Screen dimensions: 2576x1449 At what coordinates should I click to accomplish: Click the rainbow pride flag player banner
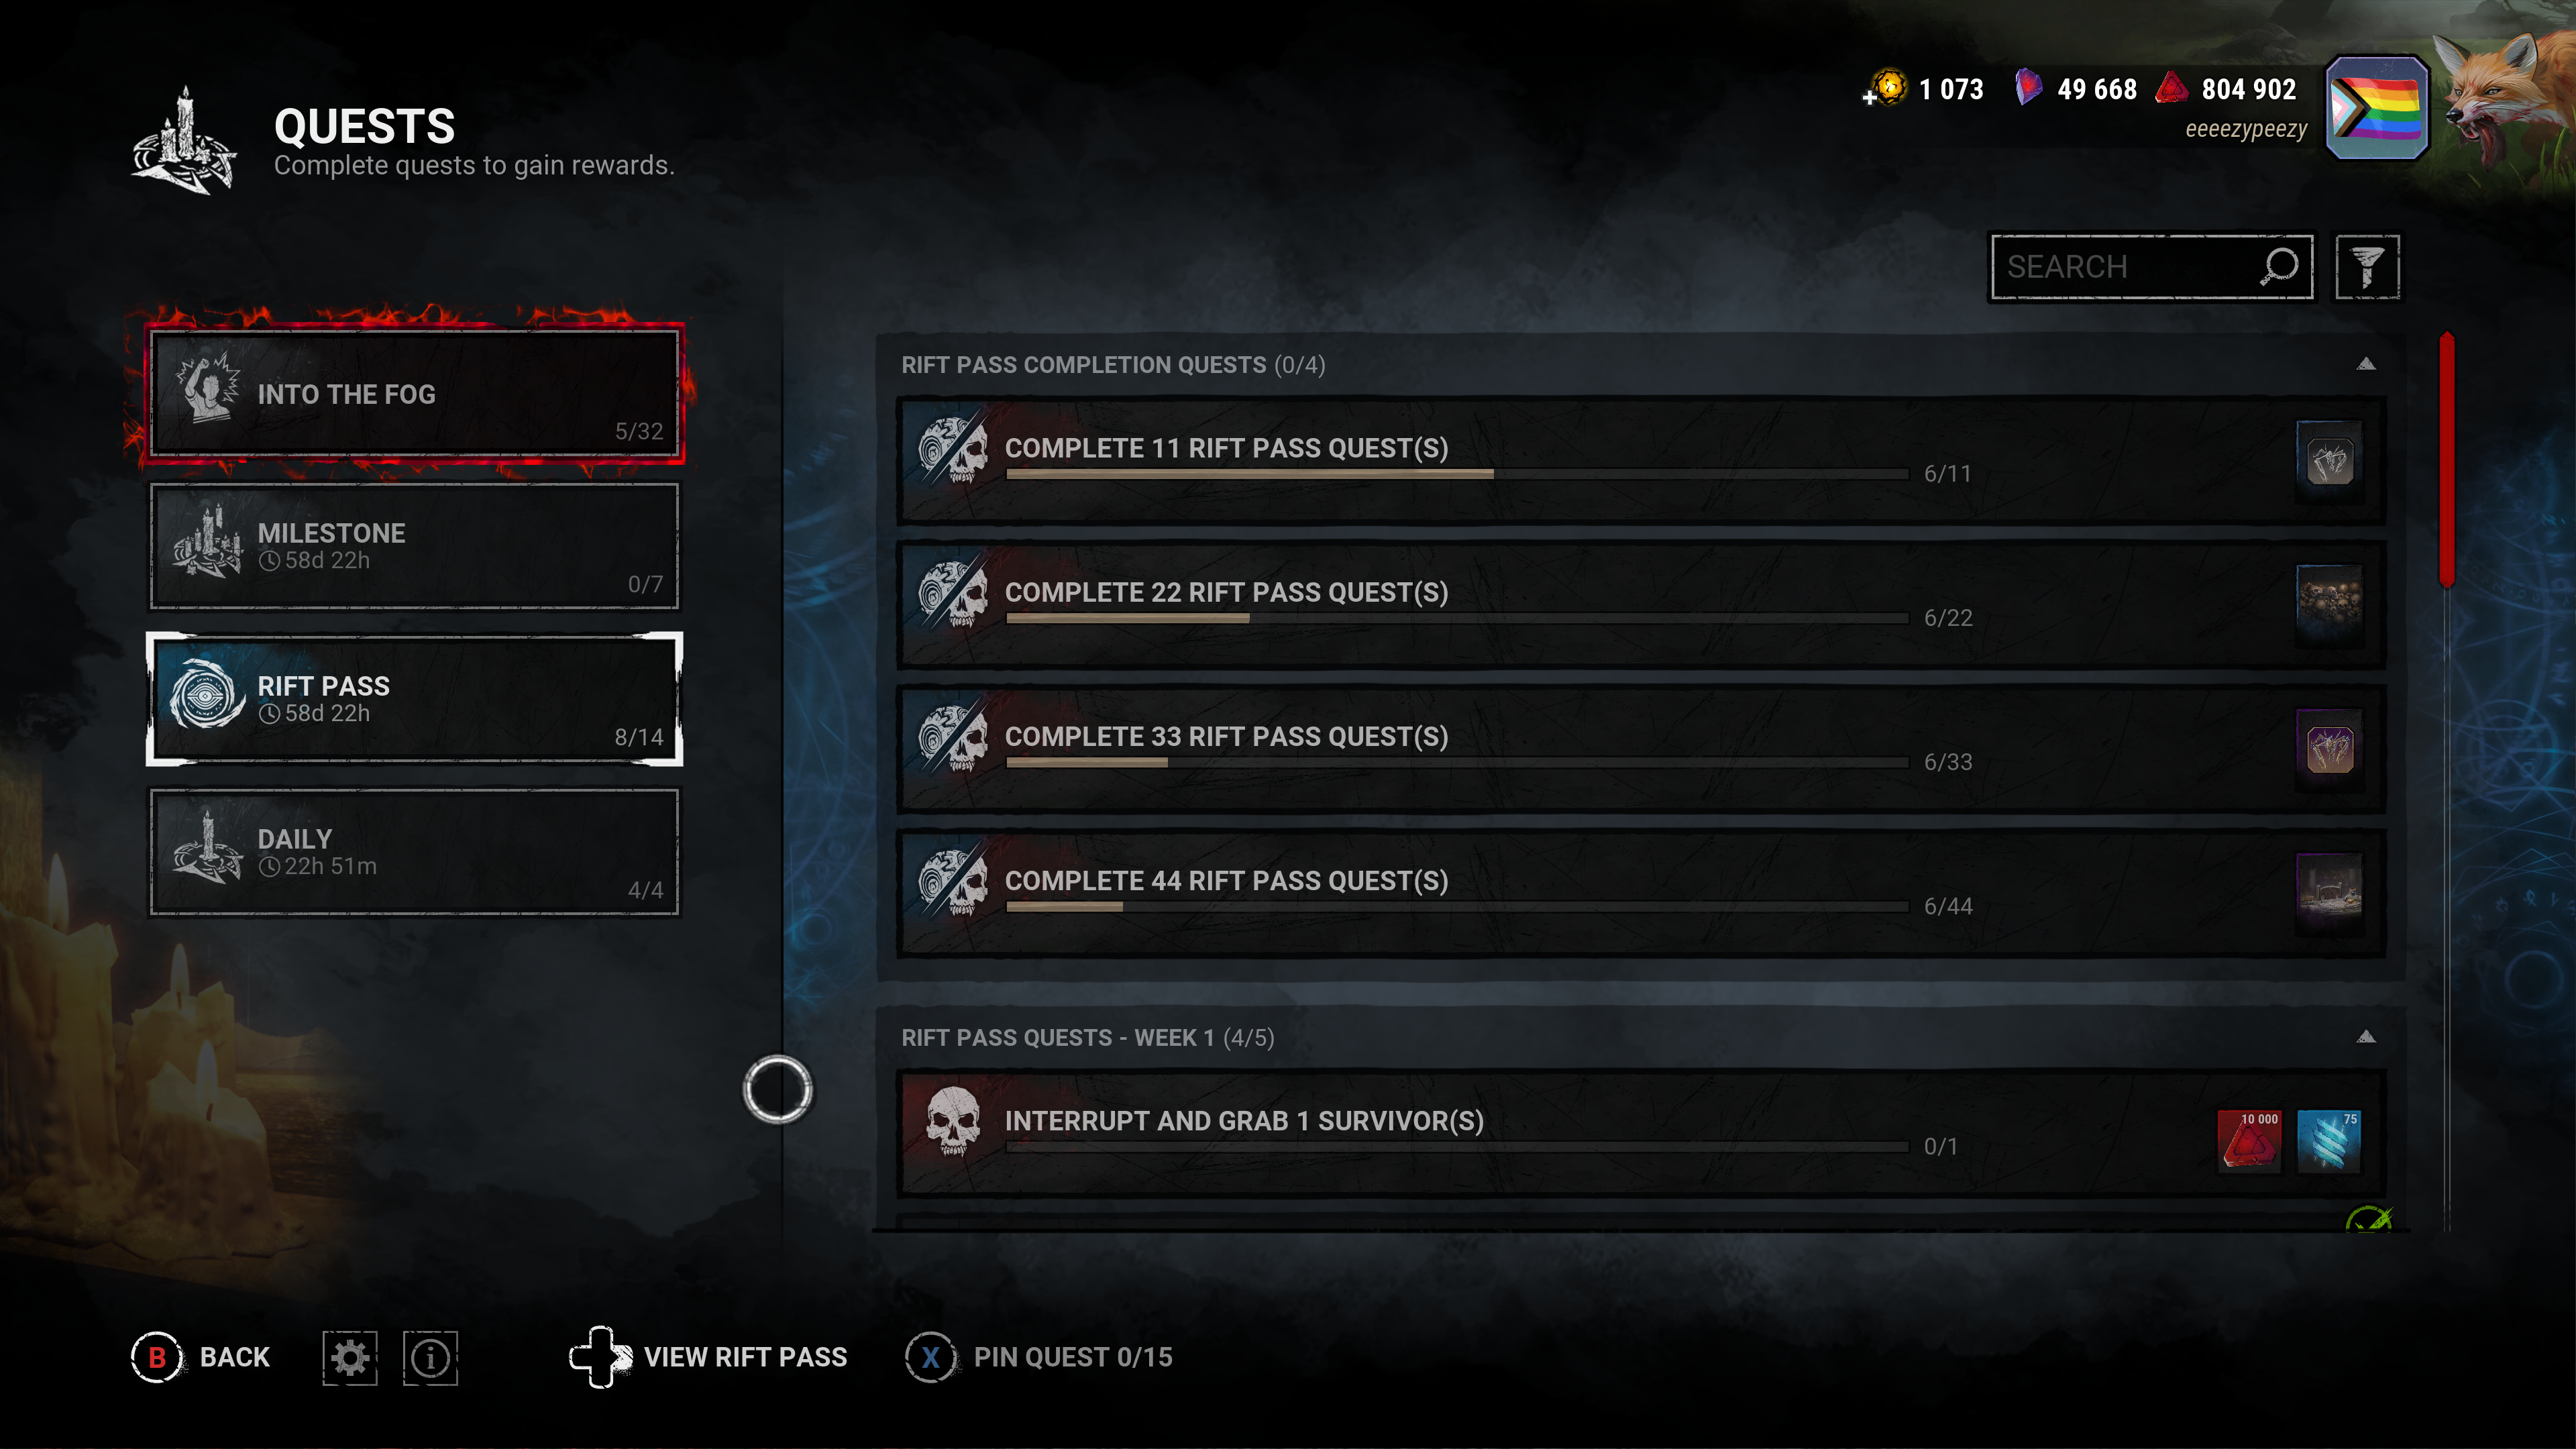pyautogui.click(x=2377, y=108)
